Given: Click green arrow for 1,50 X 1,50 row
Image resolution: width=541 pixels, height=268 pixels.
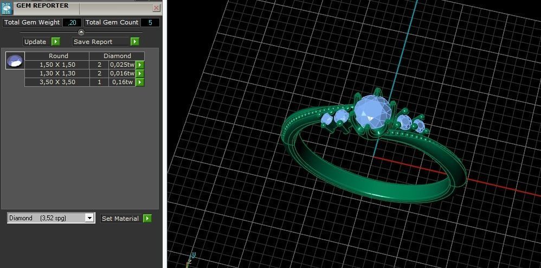Looking at the screenshot, I should pyautogui.click(x=140, y=65).
